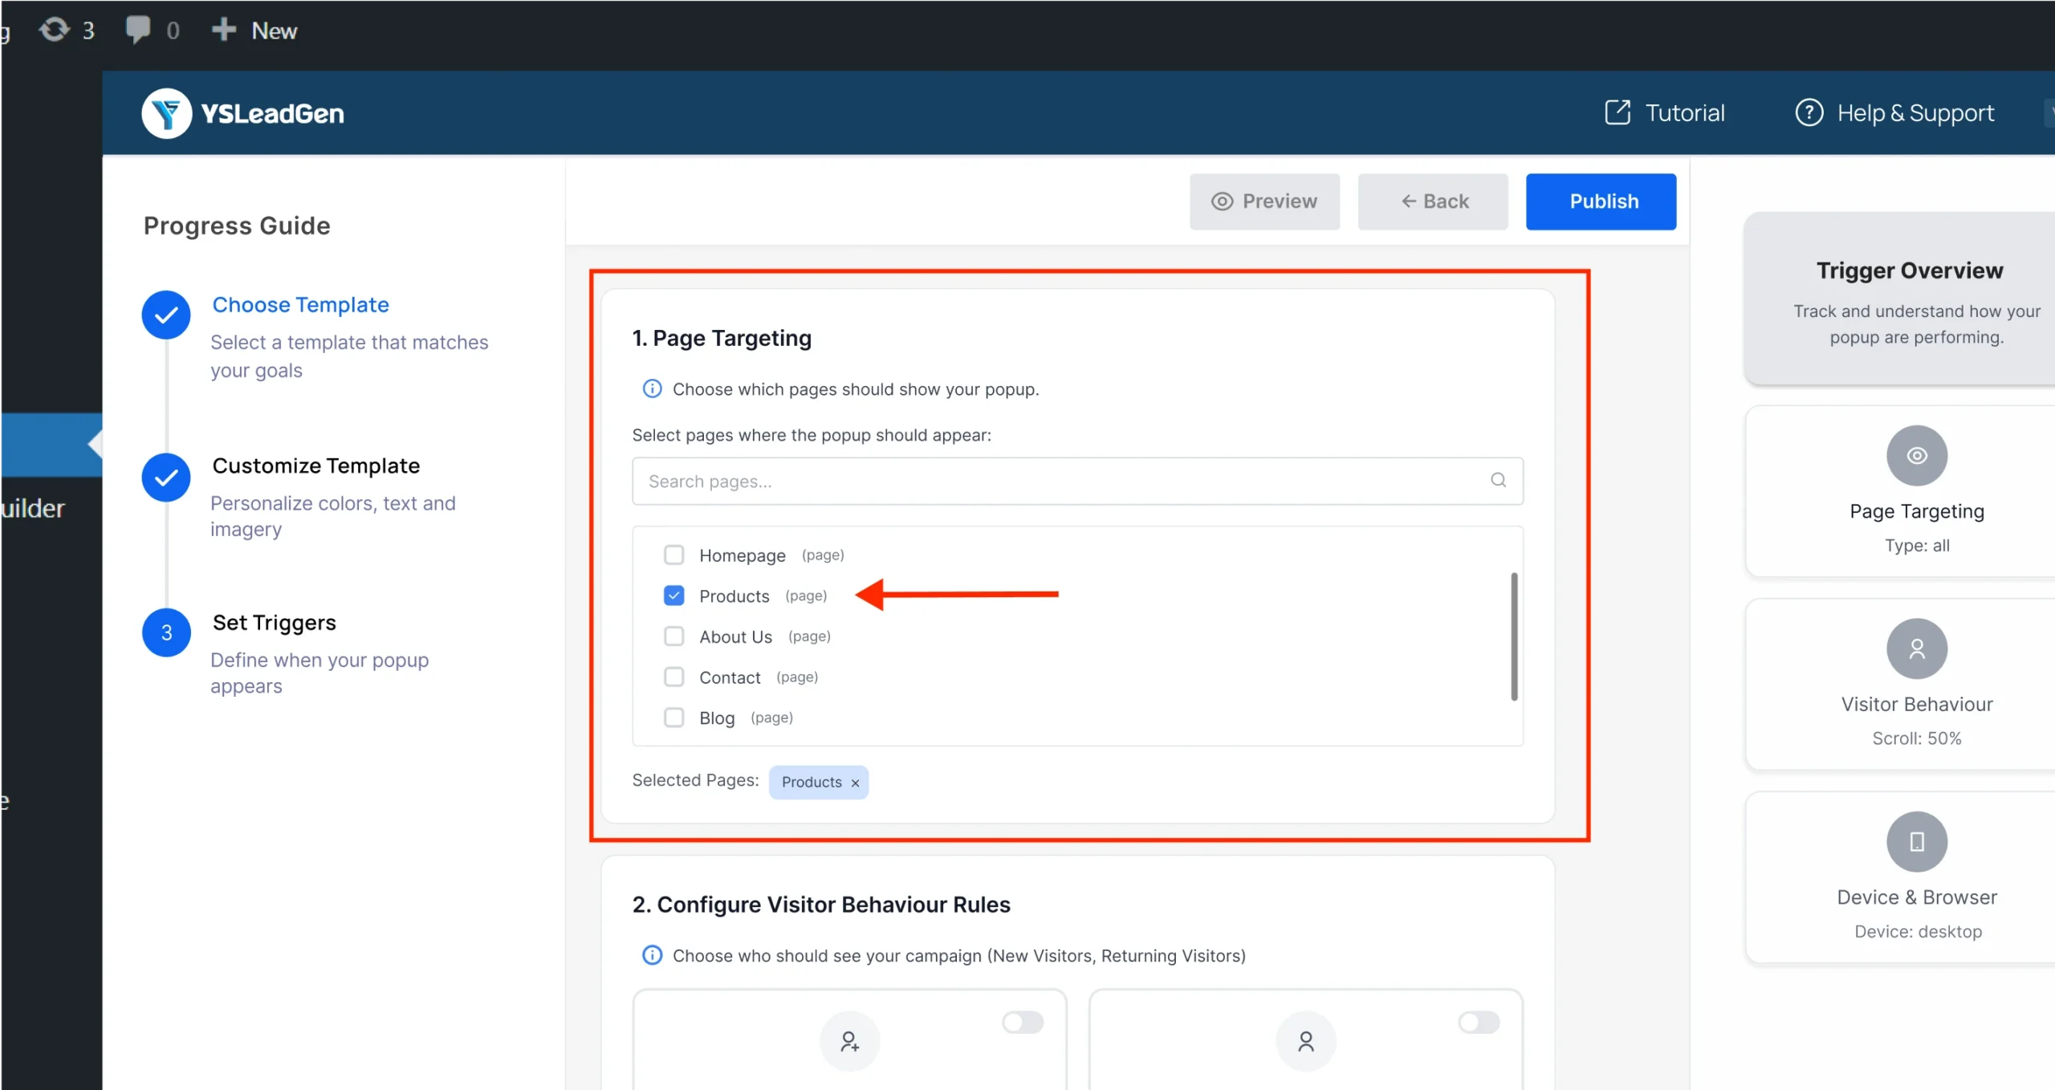Image resolution: width=2055 pixels, height=1090 pixels.
Task: Click New in the admin bar
Action: pos(274,31)
